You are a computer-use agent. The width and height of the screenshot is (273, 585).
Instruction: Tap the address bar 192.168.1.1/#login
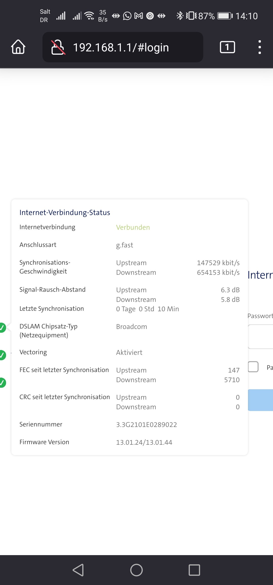(x=123, y=47)
